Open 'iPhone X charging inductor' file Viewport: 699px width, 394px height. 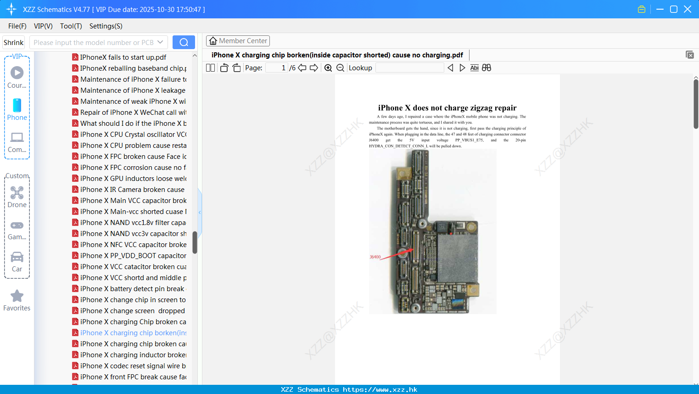pos(129,355)
